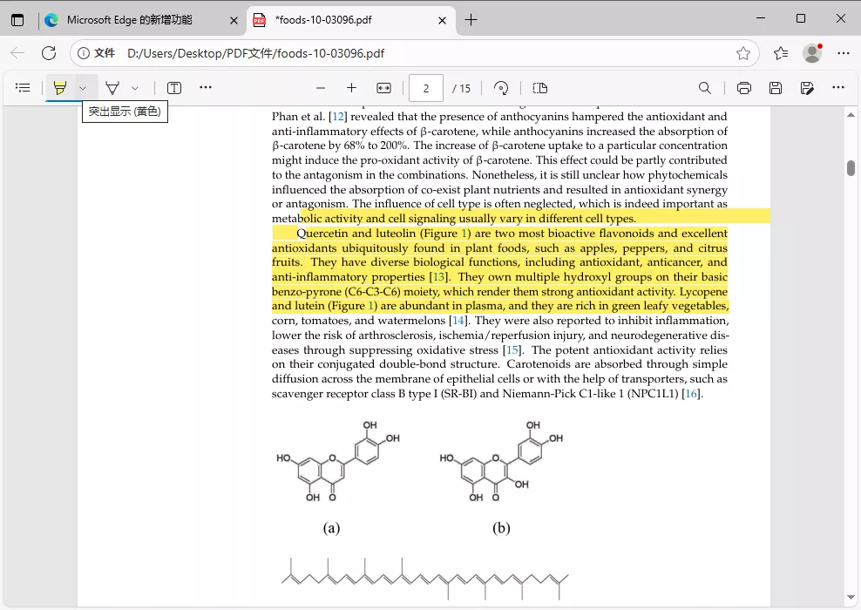The image size is (861, 610).
Task: Open citation link 13 in the text
Action: pyautogui.click(x=439, y=277)
